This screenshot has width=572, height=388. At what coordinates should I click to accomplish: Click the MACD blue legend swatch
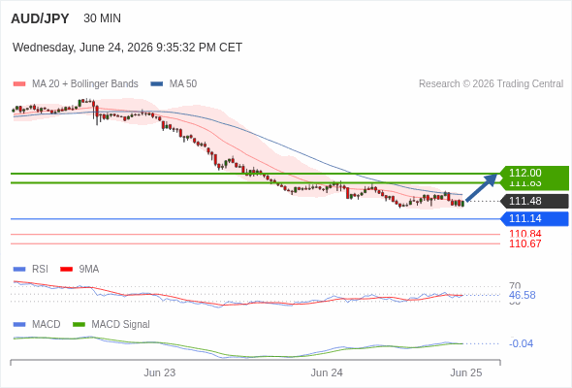click(19, 325)
